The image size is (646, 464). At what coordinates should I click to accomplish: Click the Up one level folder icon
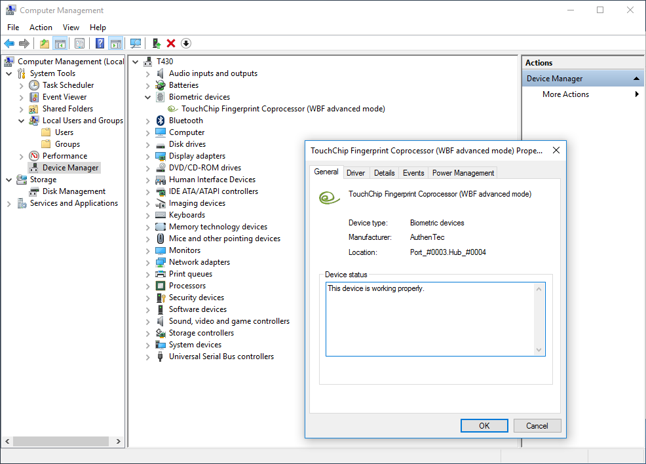tap(45, 43)
